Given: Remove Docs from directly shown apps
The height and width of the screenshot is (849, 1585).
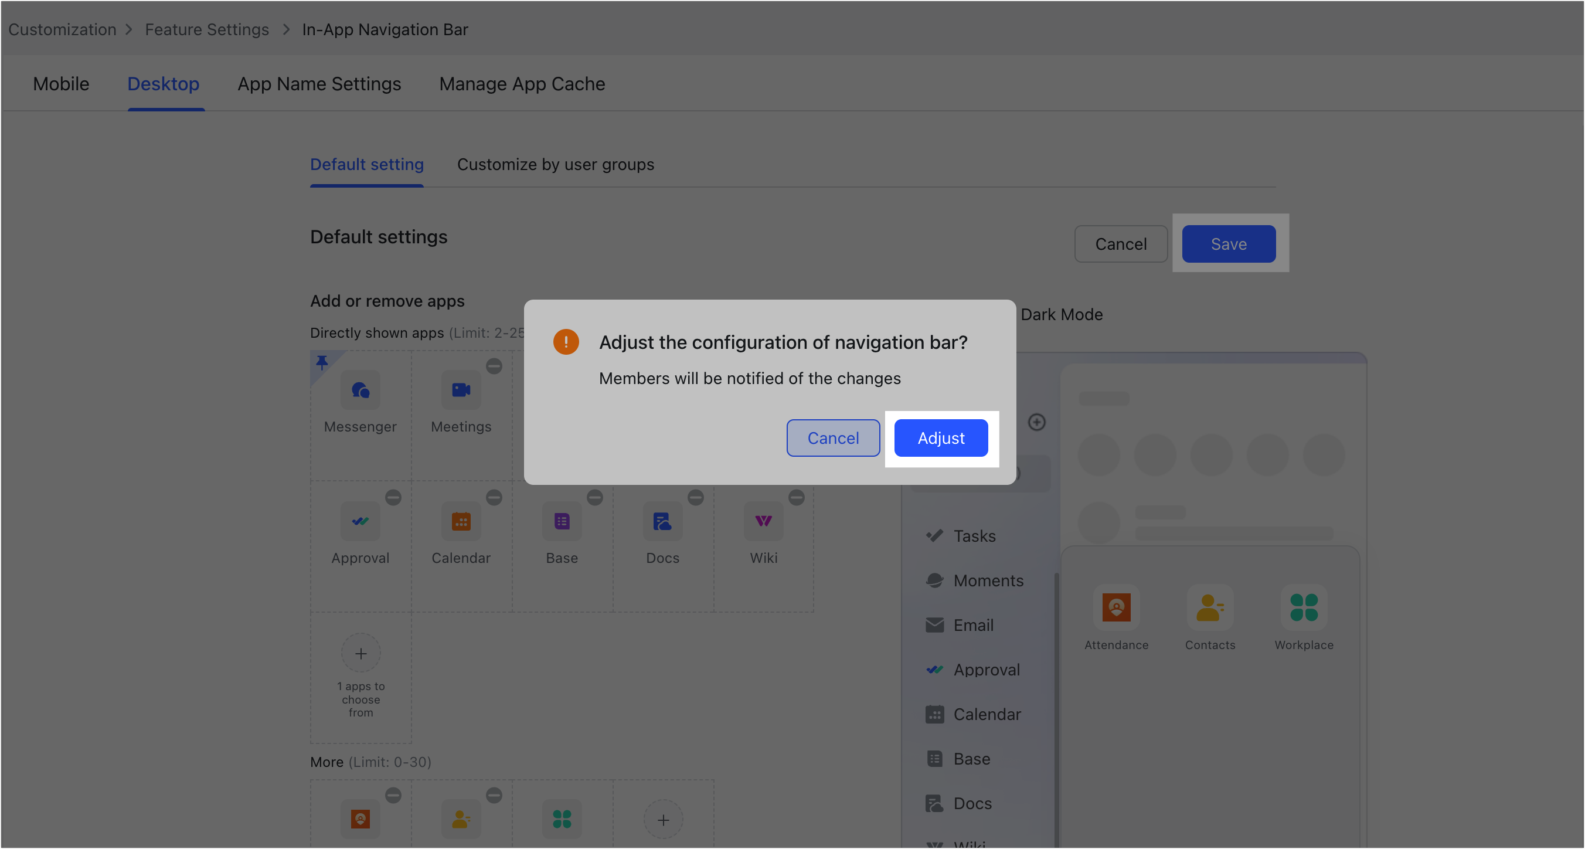Looking at the screenshot, I should [696, 497].
